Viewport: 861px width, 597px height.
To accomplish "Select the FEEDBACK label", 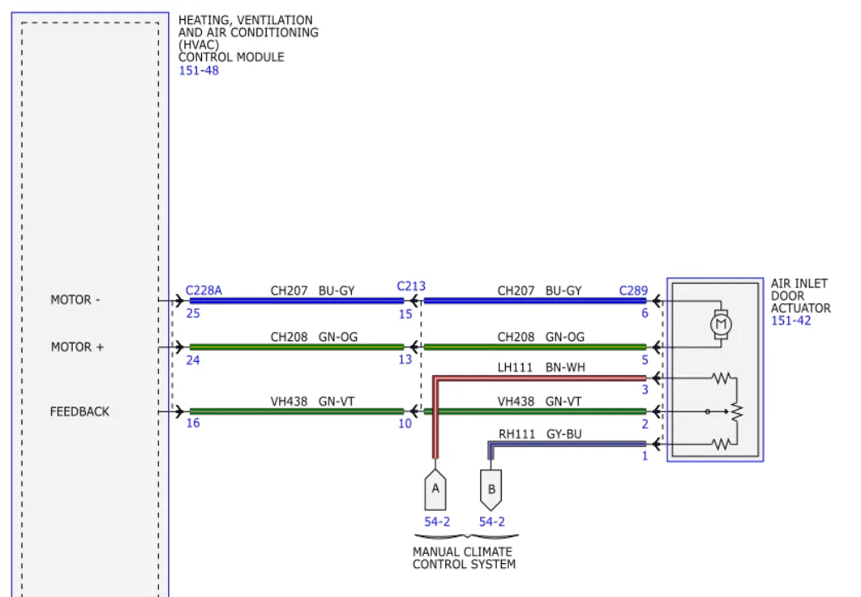I will tap(79, 412).
